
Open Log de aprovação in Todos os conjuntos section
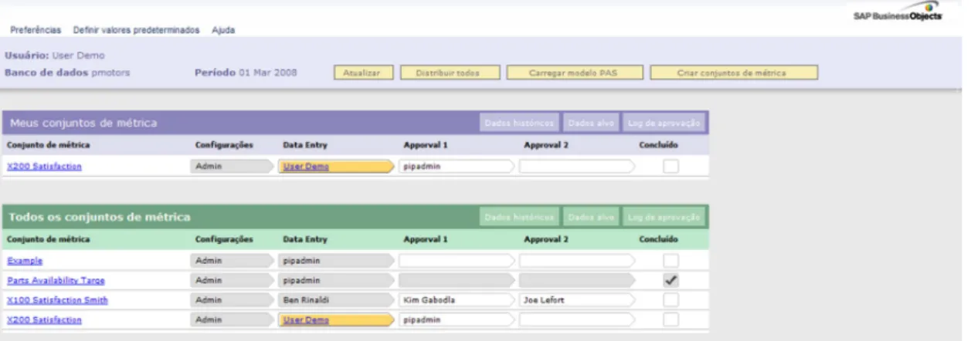point(664,218)
